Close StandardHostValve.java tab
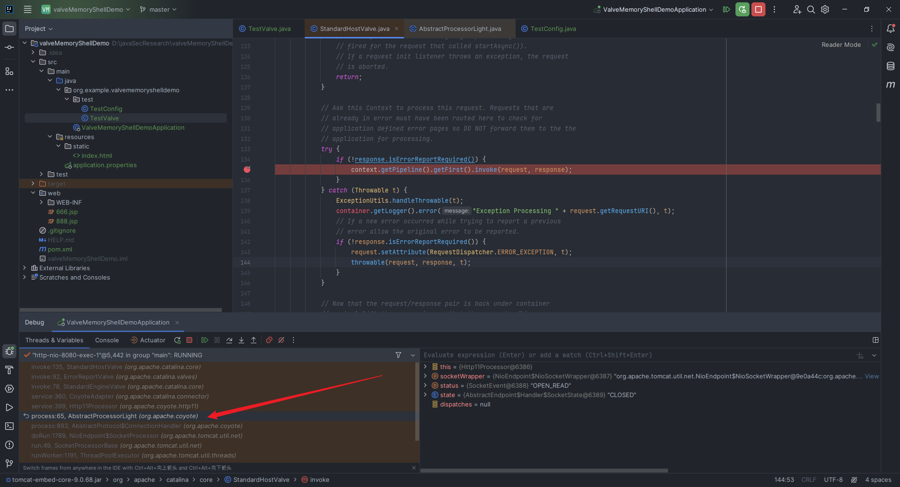The height and width of the screenshot is (487, 900). tap(397, 29)
